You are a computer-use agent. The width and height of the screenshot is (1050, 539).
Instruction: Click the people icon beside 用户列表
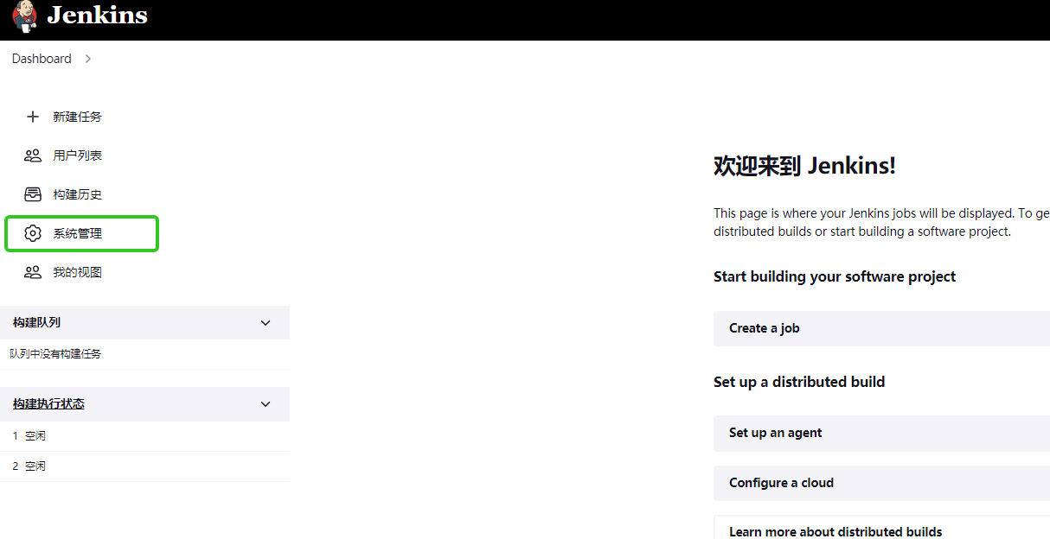tap(33, 155)
